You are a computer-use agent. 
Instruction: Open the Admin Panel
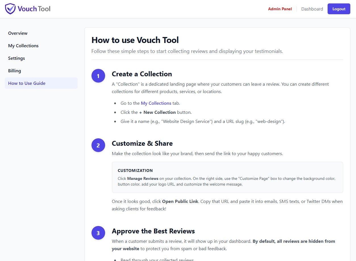[280, 9]
